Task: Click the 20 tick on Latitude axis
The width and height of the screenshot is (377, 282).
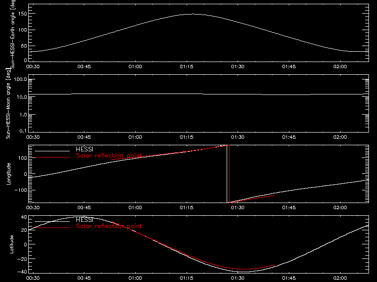Action: coord(24,230)
